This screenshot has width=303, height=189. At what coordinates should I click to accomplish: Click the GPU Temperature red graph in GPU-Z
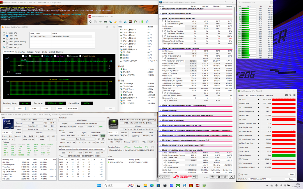coord(284,108)
